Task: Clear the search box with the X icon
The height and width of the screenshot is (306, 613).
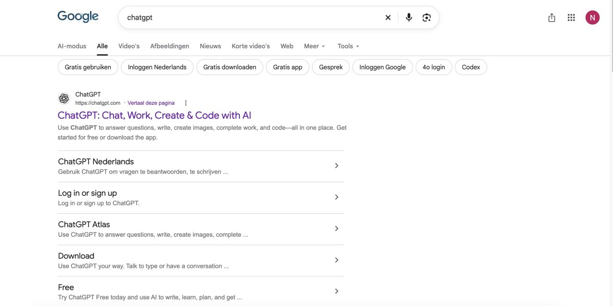Action: coord(388,18)
